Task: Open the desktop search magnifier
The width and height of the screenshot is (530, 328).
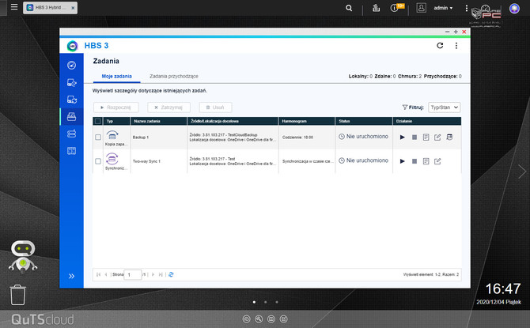Action: [349, 8]
